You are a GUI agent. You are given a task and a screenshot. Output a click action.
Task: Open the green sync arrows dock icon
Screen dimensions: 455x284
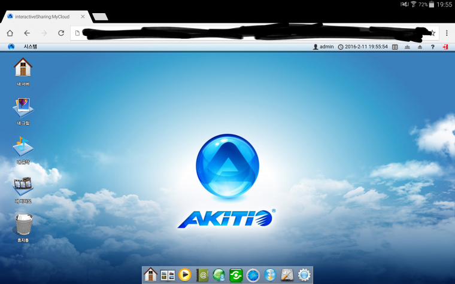coord(236,275)
